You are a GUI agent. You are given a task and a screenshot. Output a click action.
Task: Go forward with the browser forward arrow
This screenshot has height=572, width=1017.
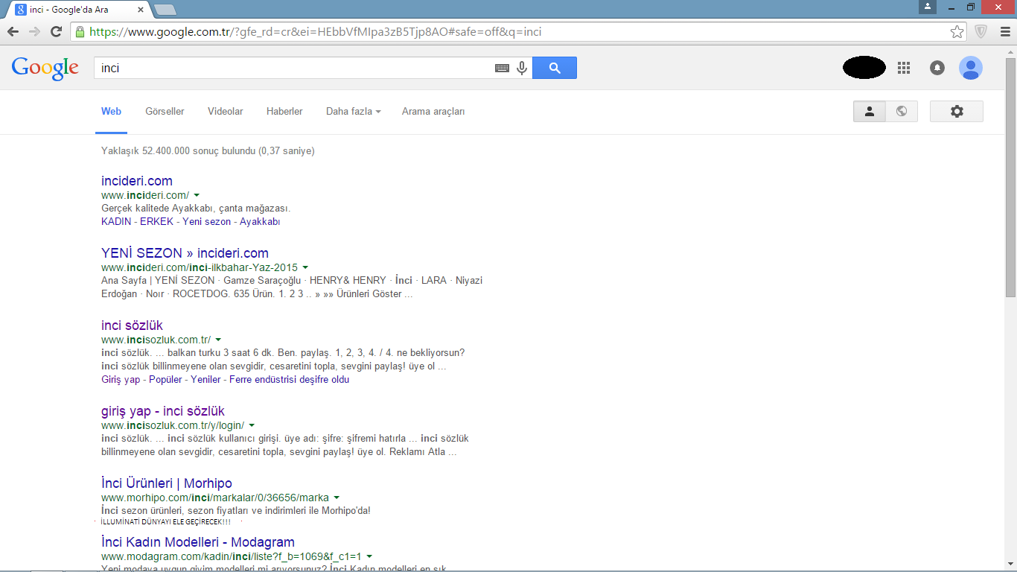pyautogui.click(x=34, y=31)
